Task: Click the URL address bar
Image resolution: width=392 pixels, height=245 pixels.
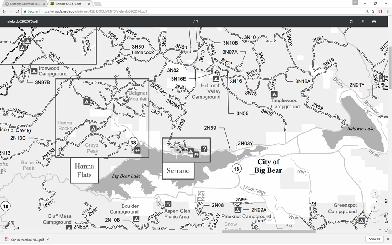Action: (191, 11)
